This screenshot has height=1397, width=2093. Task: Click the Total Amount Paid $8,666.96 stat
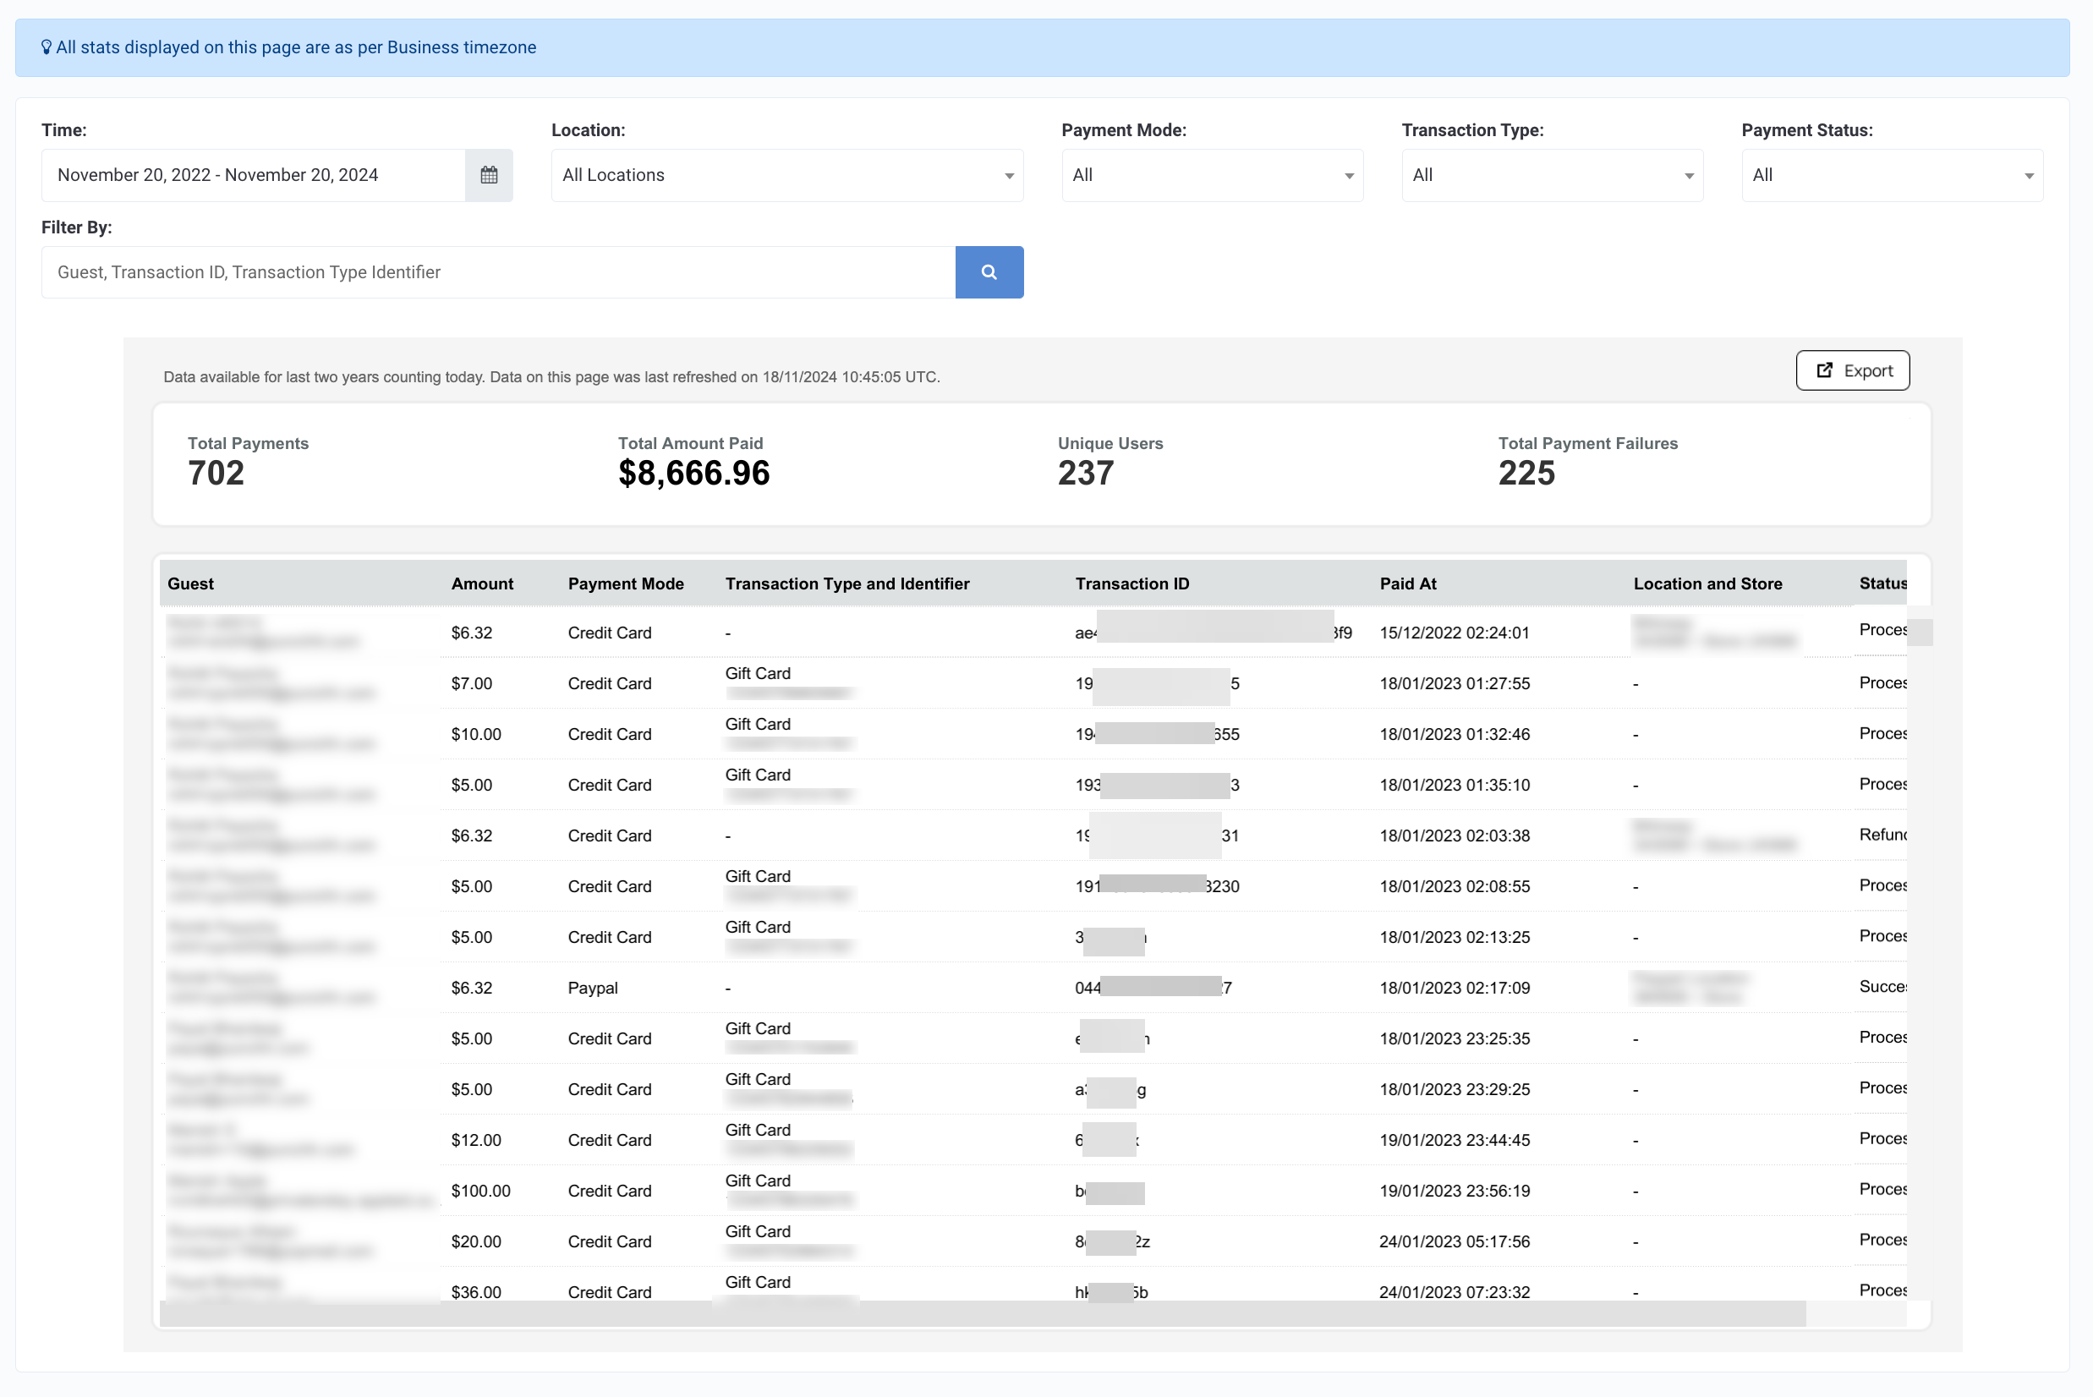coord(694,463)
